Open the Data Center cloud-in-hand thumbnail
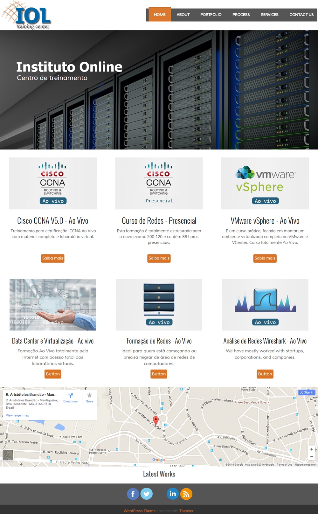 click(53, 305)
